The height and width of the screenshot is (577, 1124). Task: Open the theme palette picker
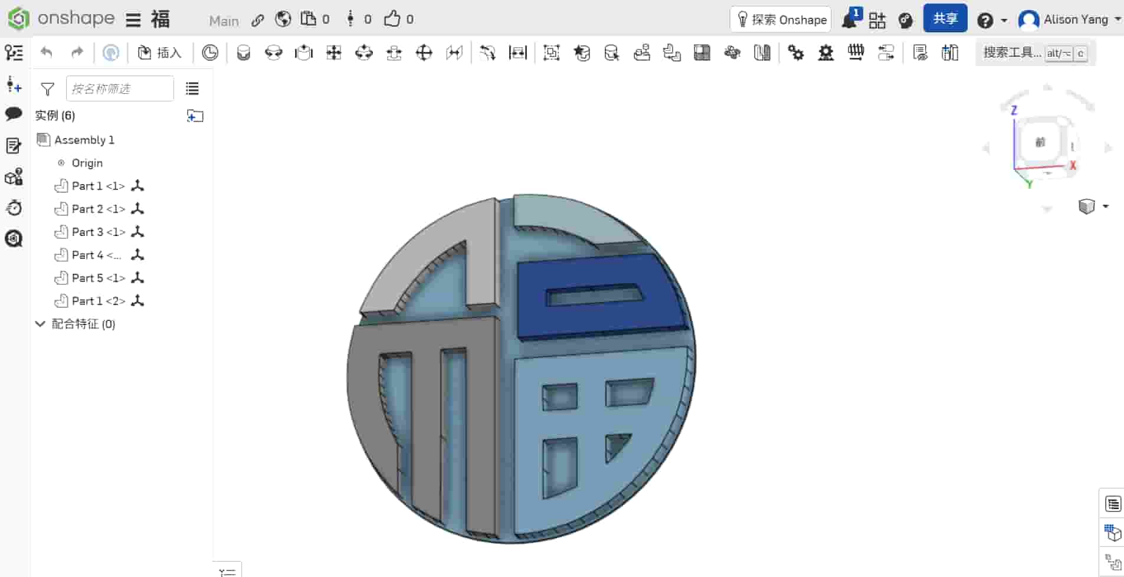(x=906, y=21)
